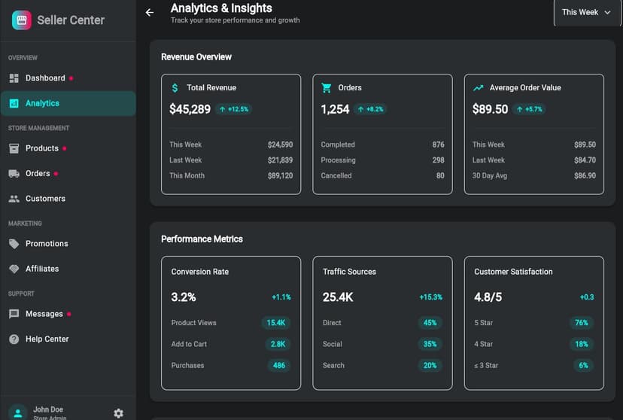
Task: Click the Promotions tag icon in sidebar
Action: tap(14, 244)
